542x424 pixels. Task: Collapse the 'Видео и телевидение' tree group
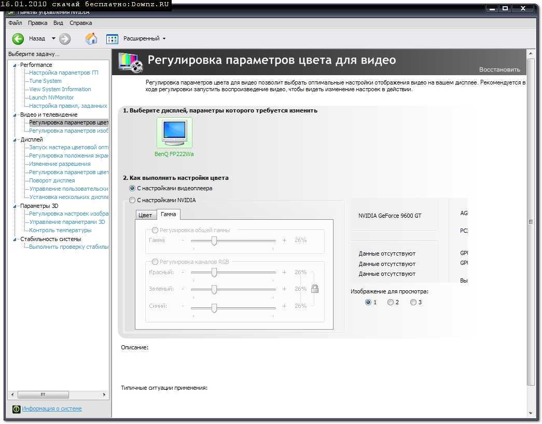point(15,115)
